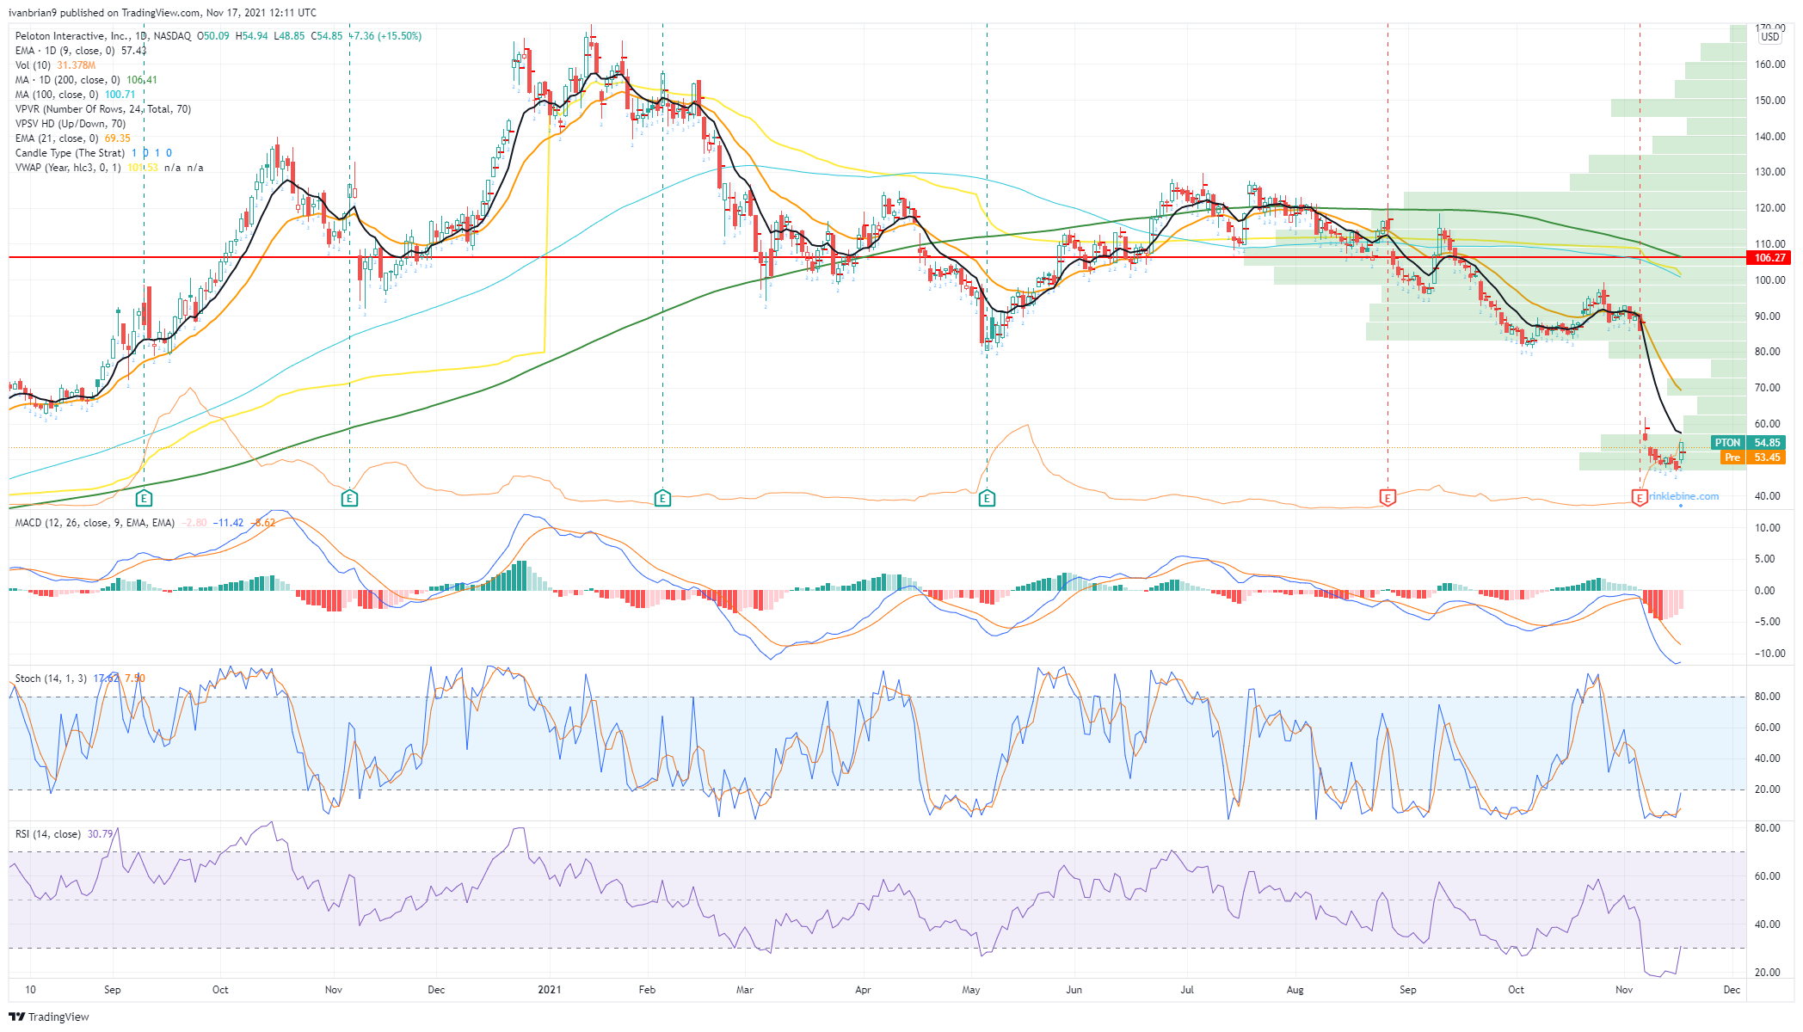Select the Candle Type (The Strat) legend
Screen dimensions: 1803x1032
[94, 153]
